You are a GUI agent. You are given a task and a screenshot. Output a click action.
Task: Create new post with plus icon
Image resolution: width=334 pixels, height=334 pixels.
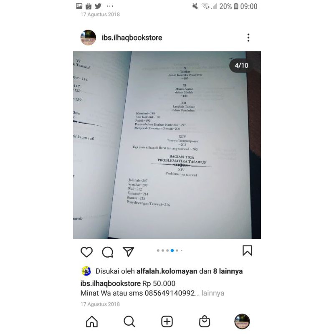[x=167, y=321]
